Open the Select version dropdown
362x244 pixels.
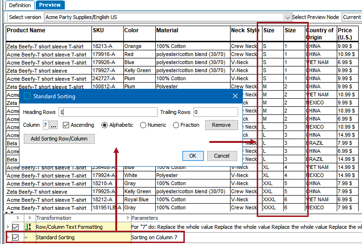pos(287,17)
